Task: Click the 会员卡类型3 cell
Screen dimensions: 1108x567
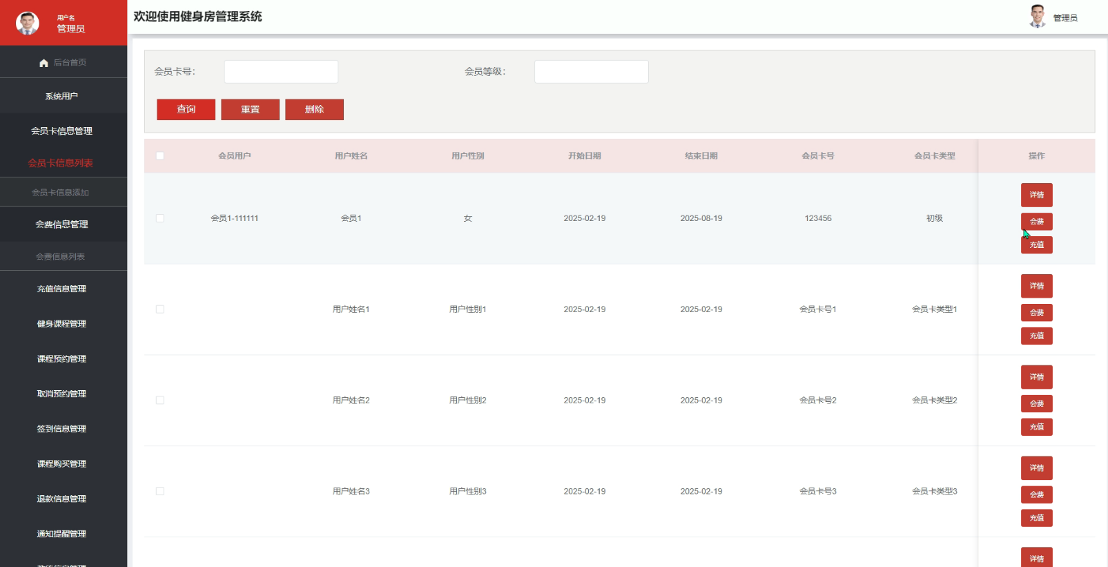Action: (935, 492)
